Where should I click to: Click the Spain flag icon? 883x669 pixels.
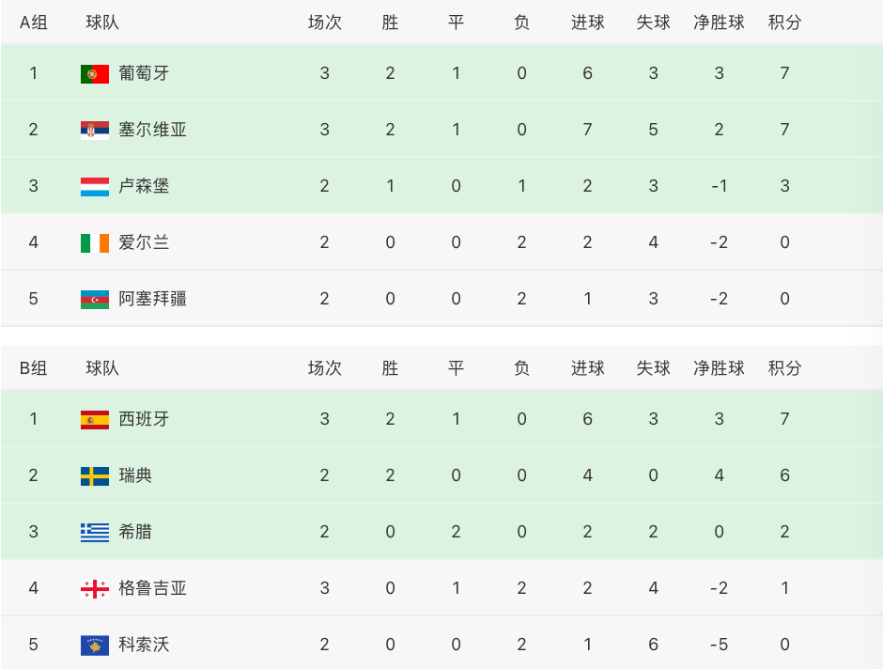[x=95, y=419]
